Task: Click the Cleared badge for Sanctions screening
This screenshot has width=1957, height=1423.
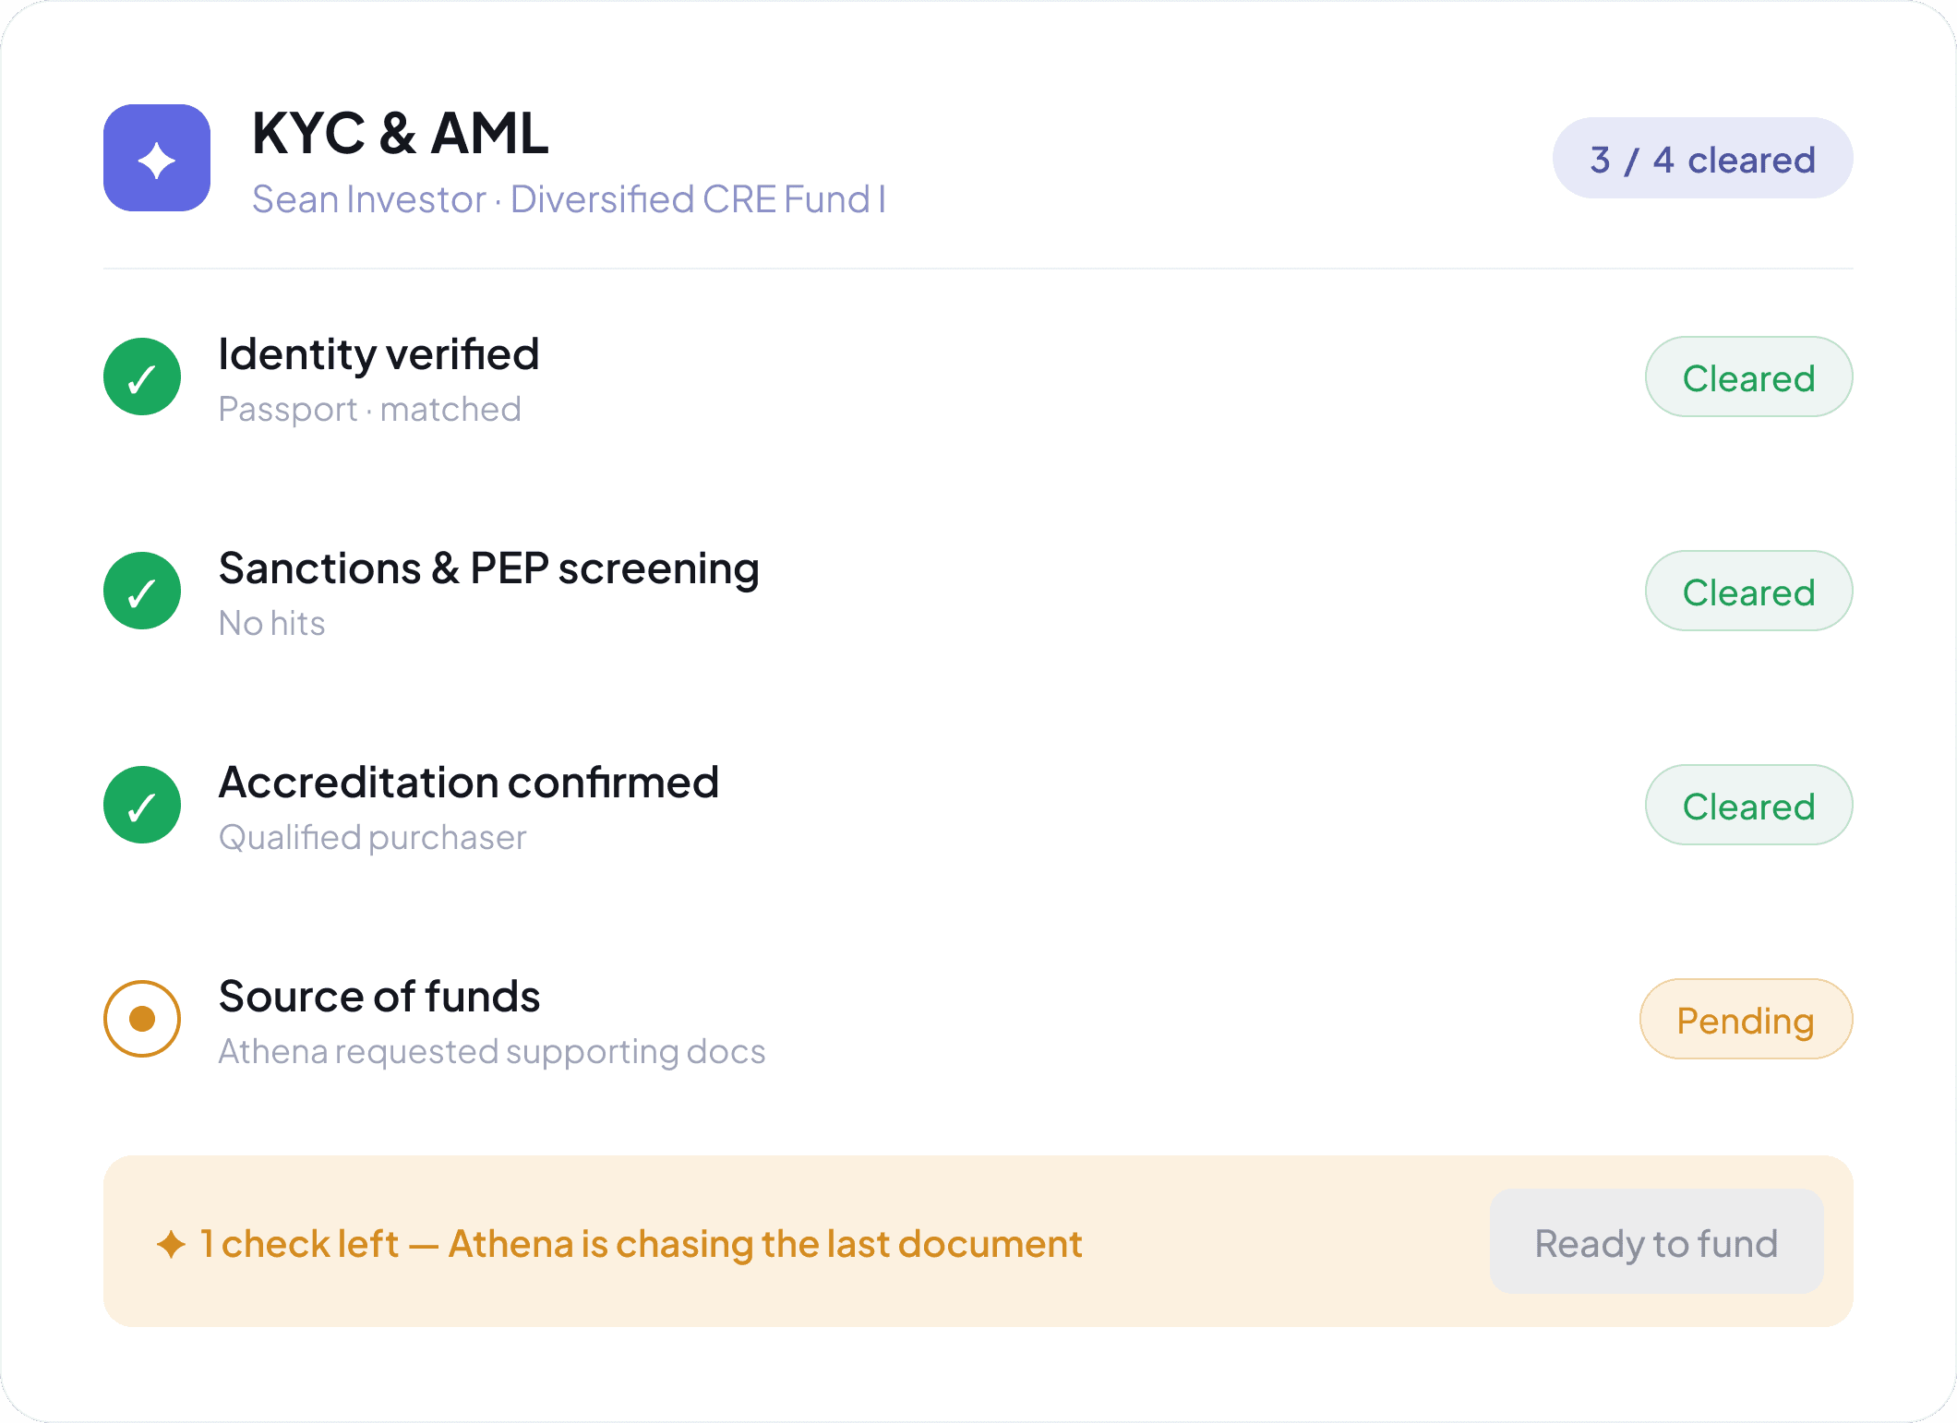Action: coord(1748,591)
